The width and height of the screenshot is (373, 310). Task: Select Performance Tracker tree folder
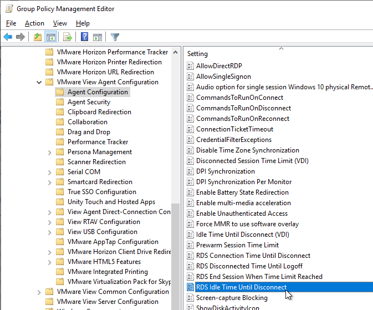[98, 142]
